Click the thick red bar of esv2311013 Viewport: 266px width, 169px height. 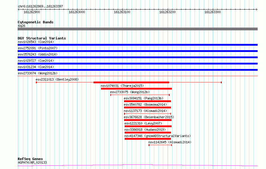[x=131, y=82]
